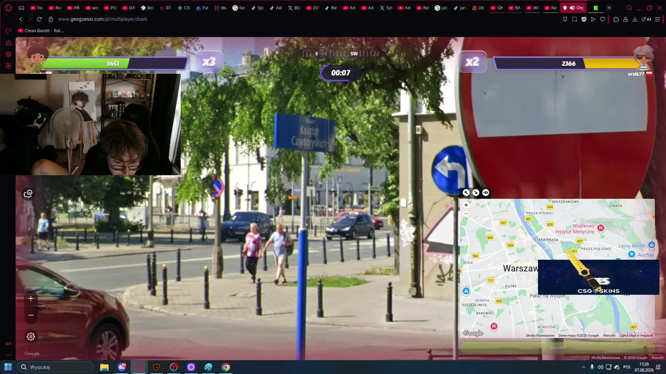
Task: Toggle the guess map pin-sticky button
Action: pos(485,193)
